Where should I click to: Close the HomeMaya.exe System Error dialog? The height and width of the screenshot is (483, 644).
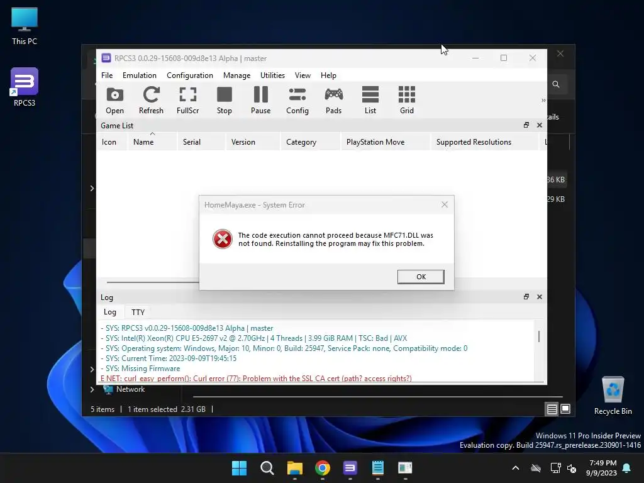click(x=445, y=204)
